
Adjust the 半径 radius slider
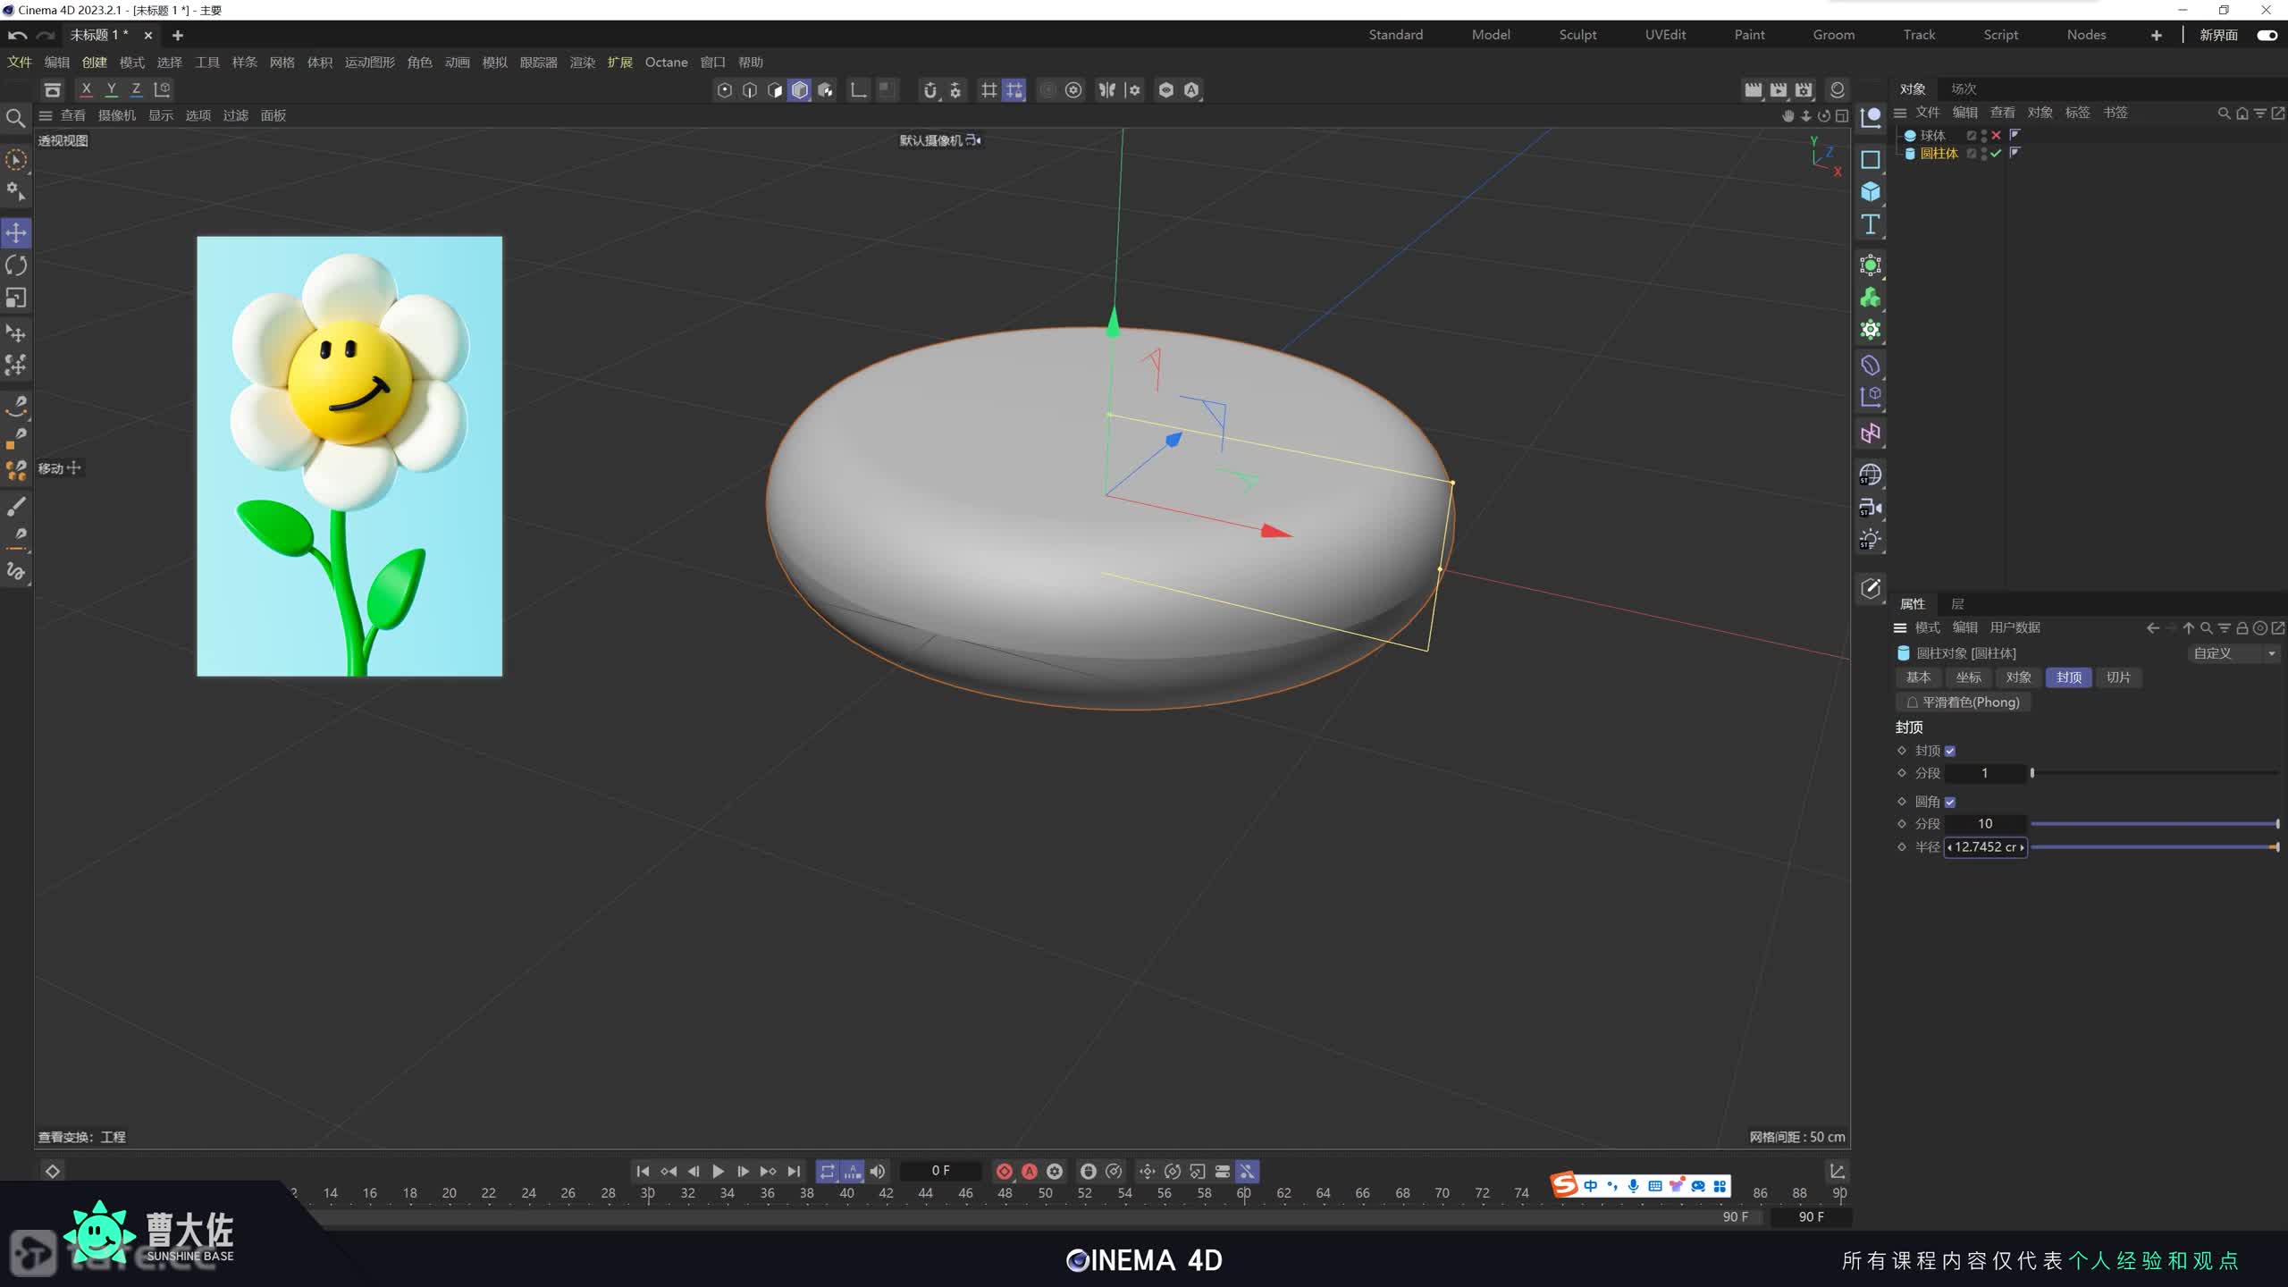2154,847
